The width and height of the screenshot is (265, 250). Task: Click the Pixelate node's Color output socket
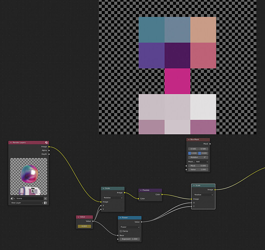pyautogui.click(x=162, y=194)
